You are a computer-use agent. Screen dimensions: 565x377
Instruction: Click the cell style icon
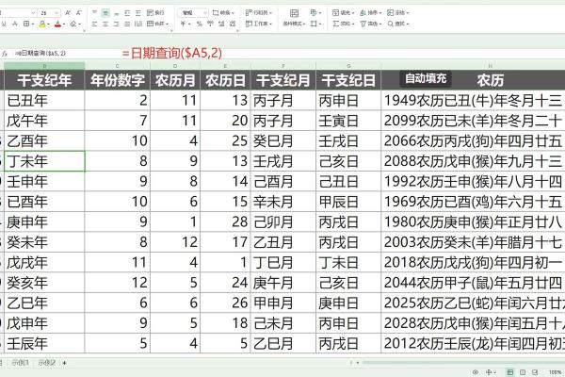pos(315,24)
